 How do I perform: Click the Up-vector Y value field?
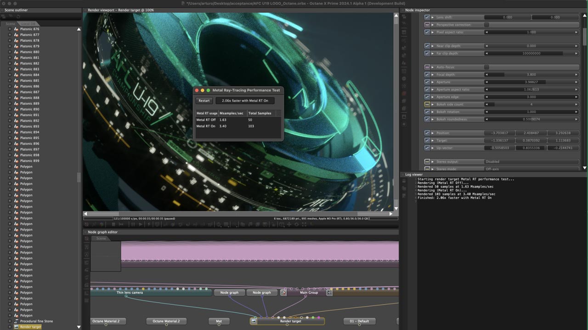point(531,148)
